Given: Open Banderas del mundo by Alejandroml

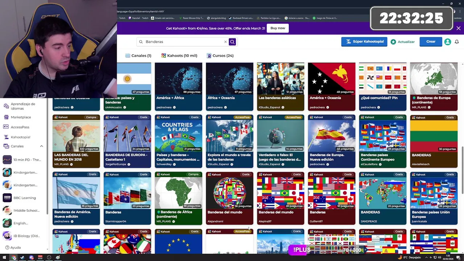Looking at the screenshot, I should pyautogui.click(x=229, y=199).
